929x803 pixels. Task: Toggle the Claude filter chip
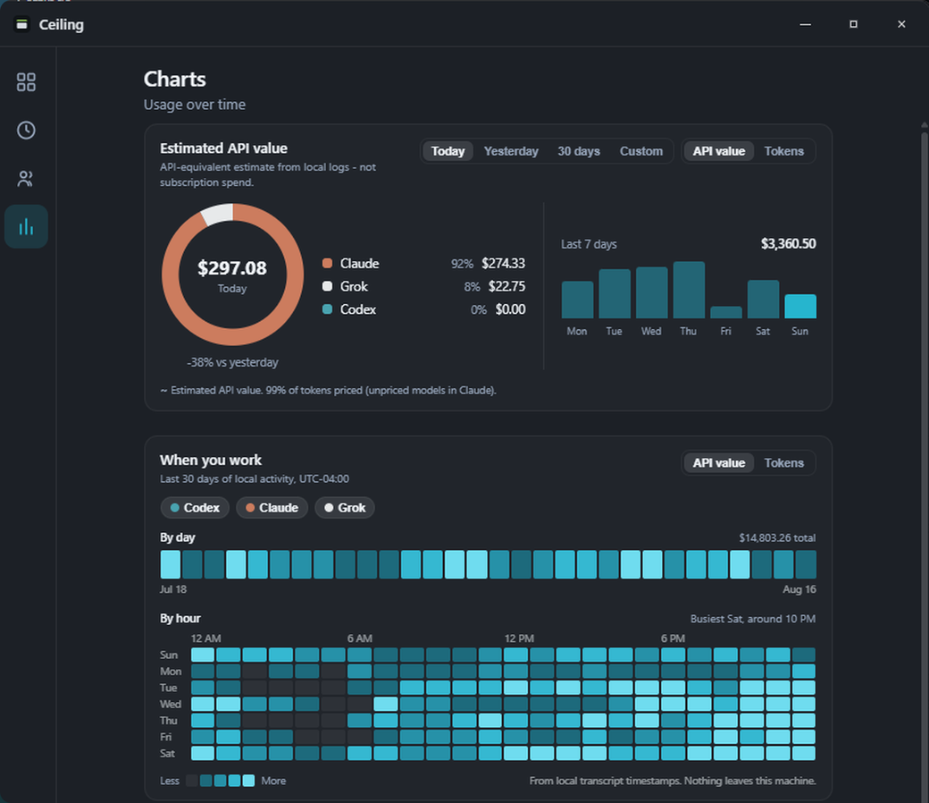[272, 508]
